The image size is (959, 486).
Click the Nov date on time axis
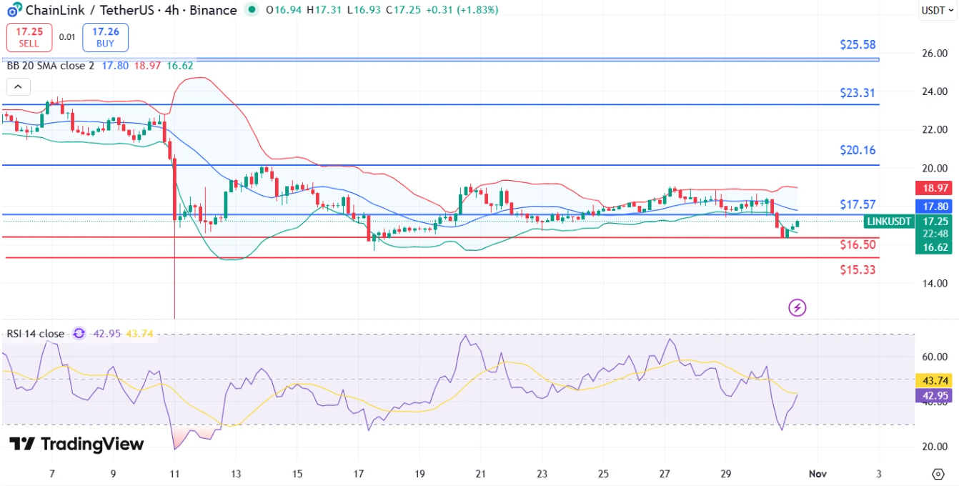pos(818,474)
